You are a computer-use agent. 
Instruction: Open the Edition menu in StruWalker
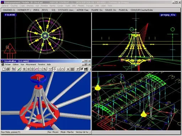tap(16, 64)
